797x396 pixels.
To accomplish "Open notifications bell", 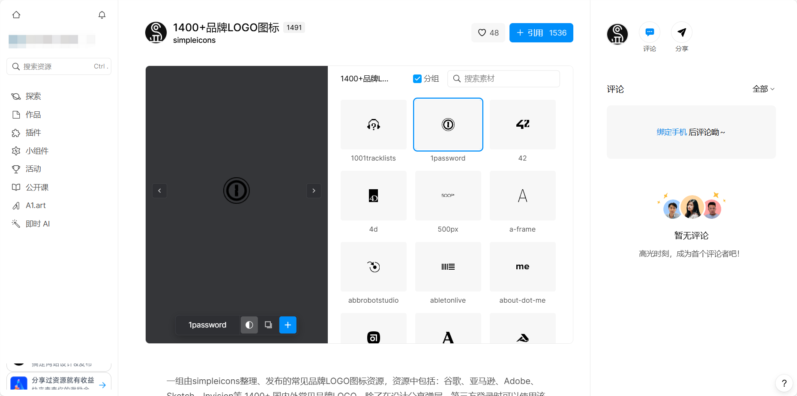I will click(x=102, y=15).
